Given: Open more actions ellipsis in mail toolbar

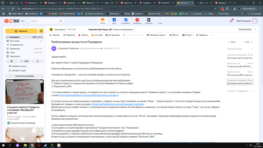Looking at the screenshot, I should pyautogui.click(x=212, y=35).
